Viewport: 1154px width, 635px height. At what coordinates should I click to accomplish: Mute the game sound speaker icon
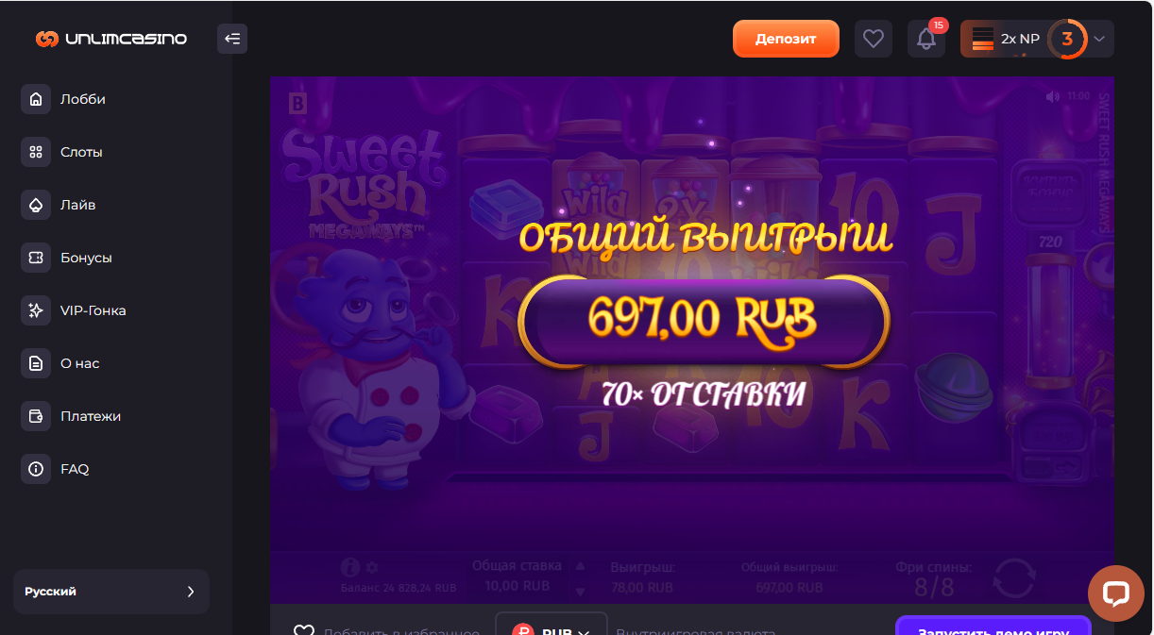point(1053,96)
